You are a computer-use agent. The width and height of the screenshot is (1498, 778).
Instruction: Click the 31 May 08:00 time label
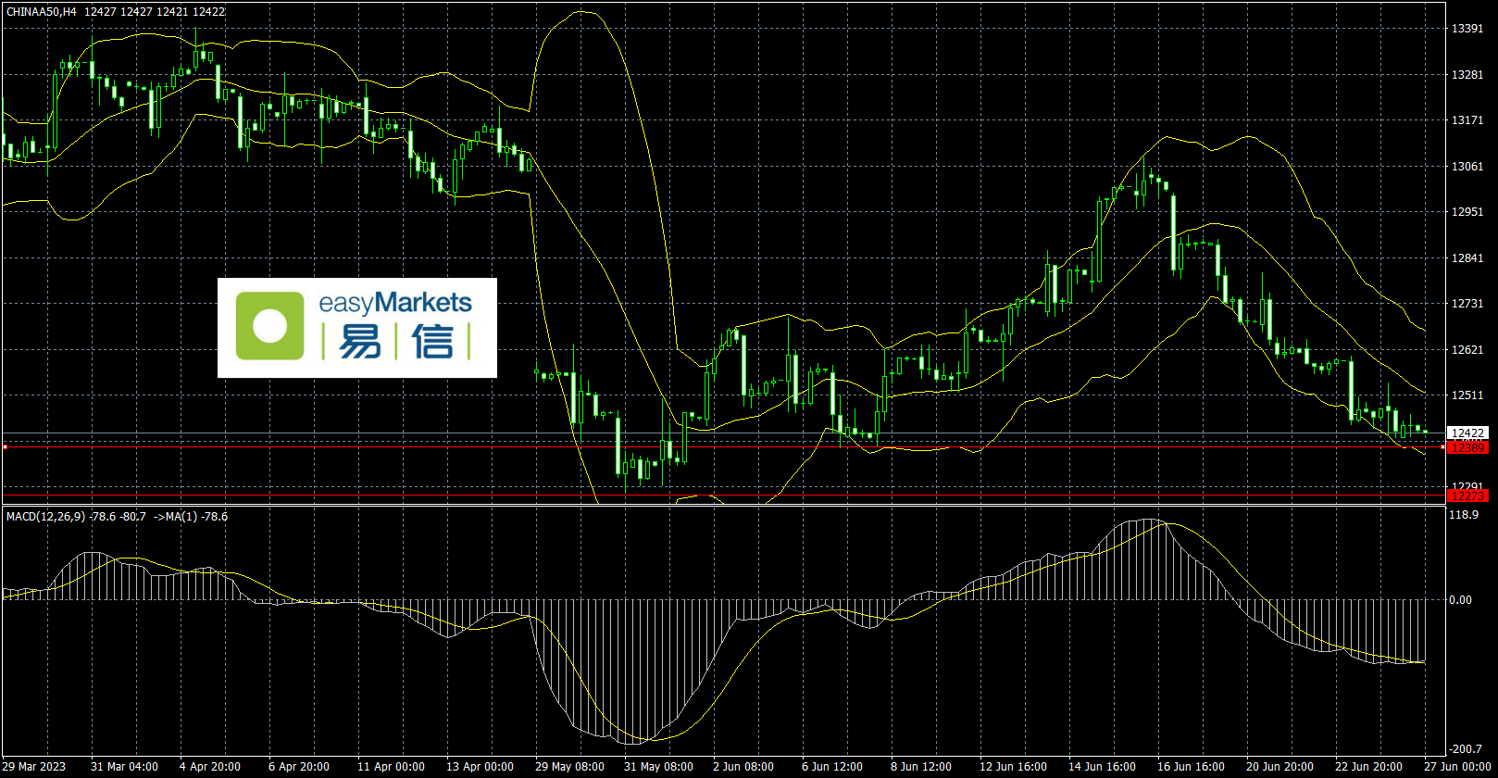[658, 767]
